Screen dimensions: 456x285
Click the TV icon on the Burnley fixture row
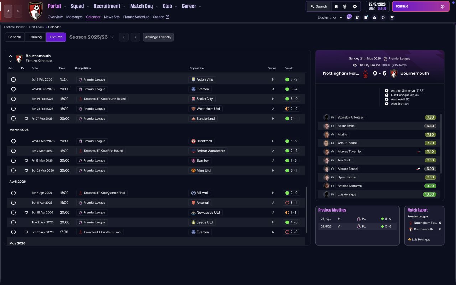click(26, 161)
